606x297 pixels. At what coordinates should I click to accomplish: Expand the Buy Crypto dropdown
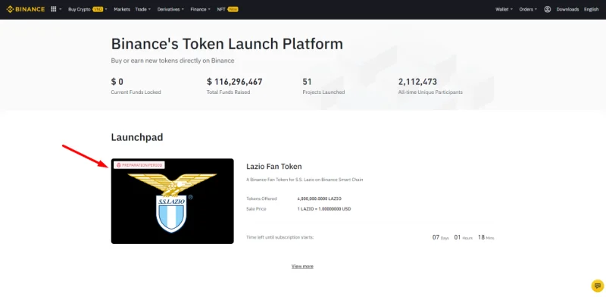point(88,9)
